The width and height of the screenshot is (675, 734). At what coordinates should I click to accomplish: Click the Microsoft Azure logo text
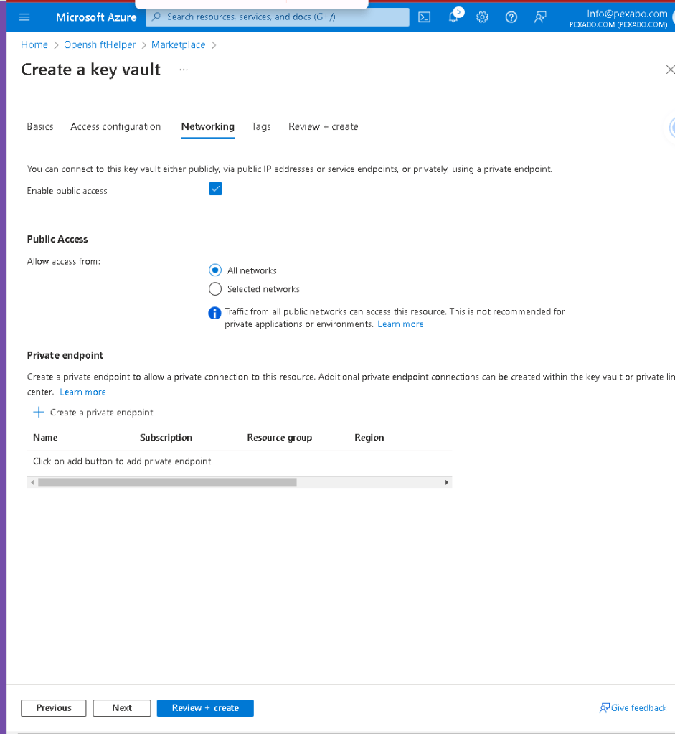tap(96, 17)
